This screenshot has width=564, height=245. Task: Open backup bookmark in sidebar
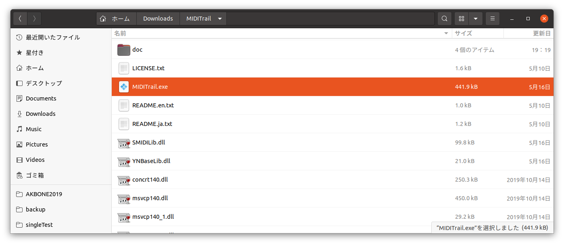coord(61,209)
